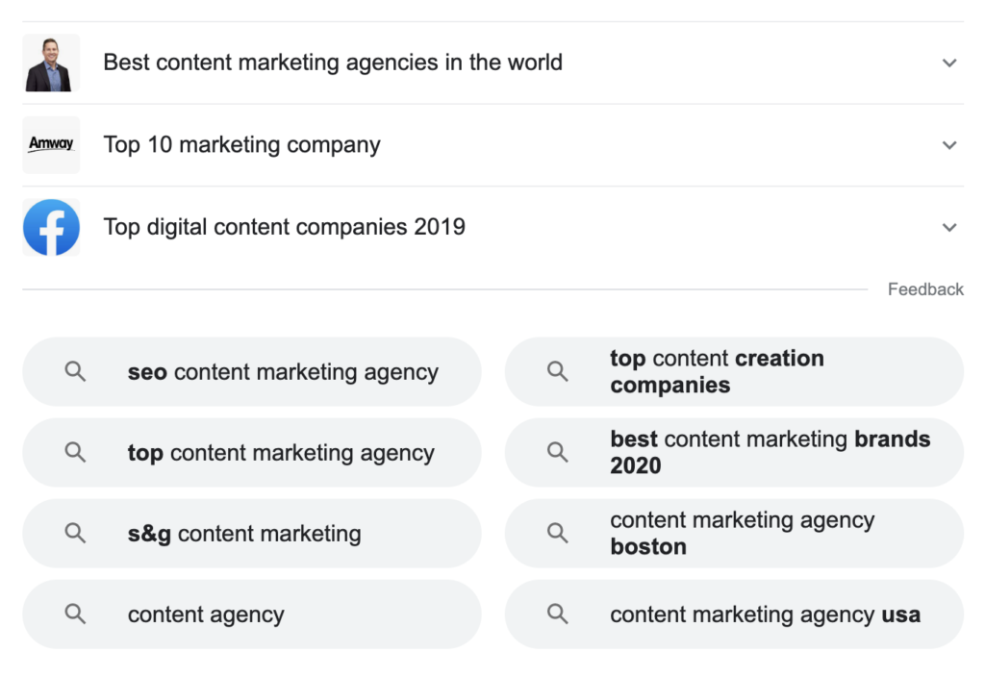Click search icon beside 's&g content marketing'
This screenshot has width=985, height=677.
(75, 533)
